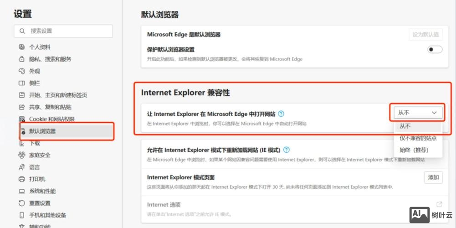This screenshot has height=228, width=456.
Task: Open 开始、主页和新建标签页 settings
Action: (x=58, y=95)
